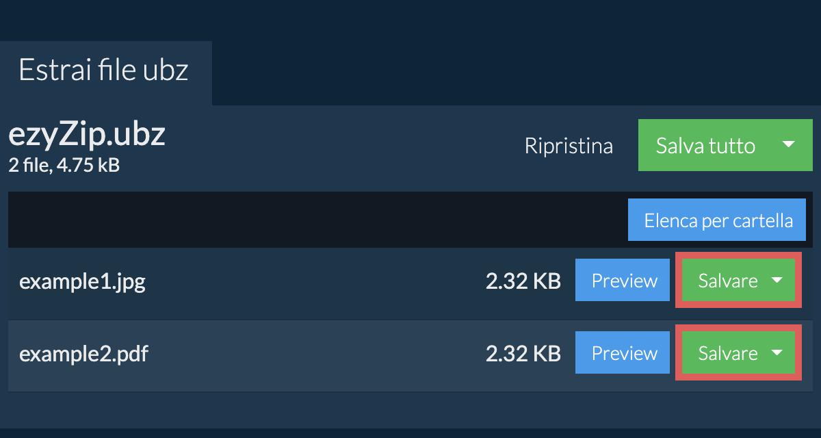This screenshot has width=821, height=438.
Task: Switch to the Estrai file ubz tab
Action: click(104, 71)
